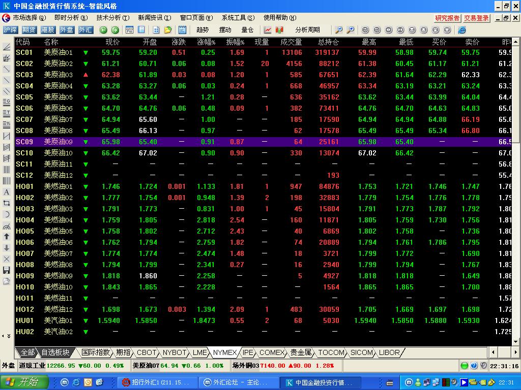Viewport: 521px width, 390px height.
Task: Select the 港股 market button
Action: click(48, 30)
